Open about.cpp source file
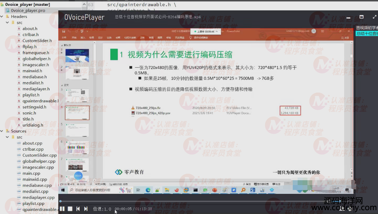The image size is (378, 214). (x=32, y=143)
